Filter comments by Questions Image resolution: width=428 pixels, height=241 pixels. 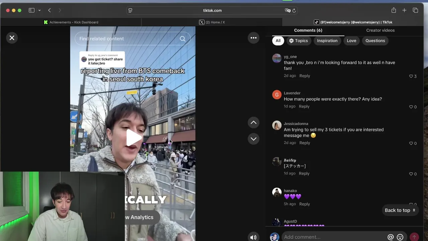[375, 41]
